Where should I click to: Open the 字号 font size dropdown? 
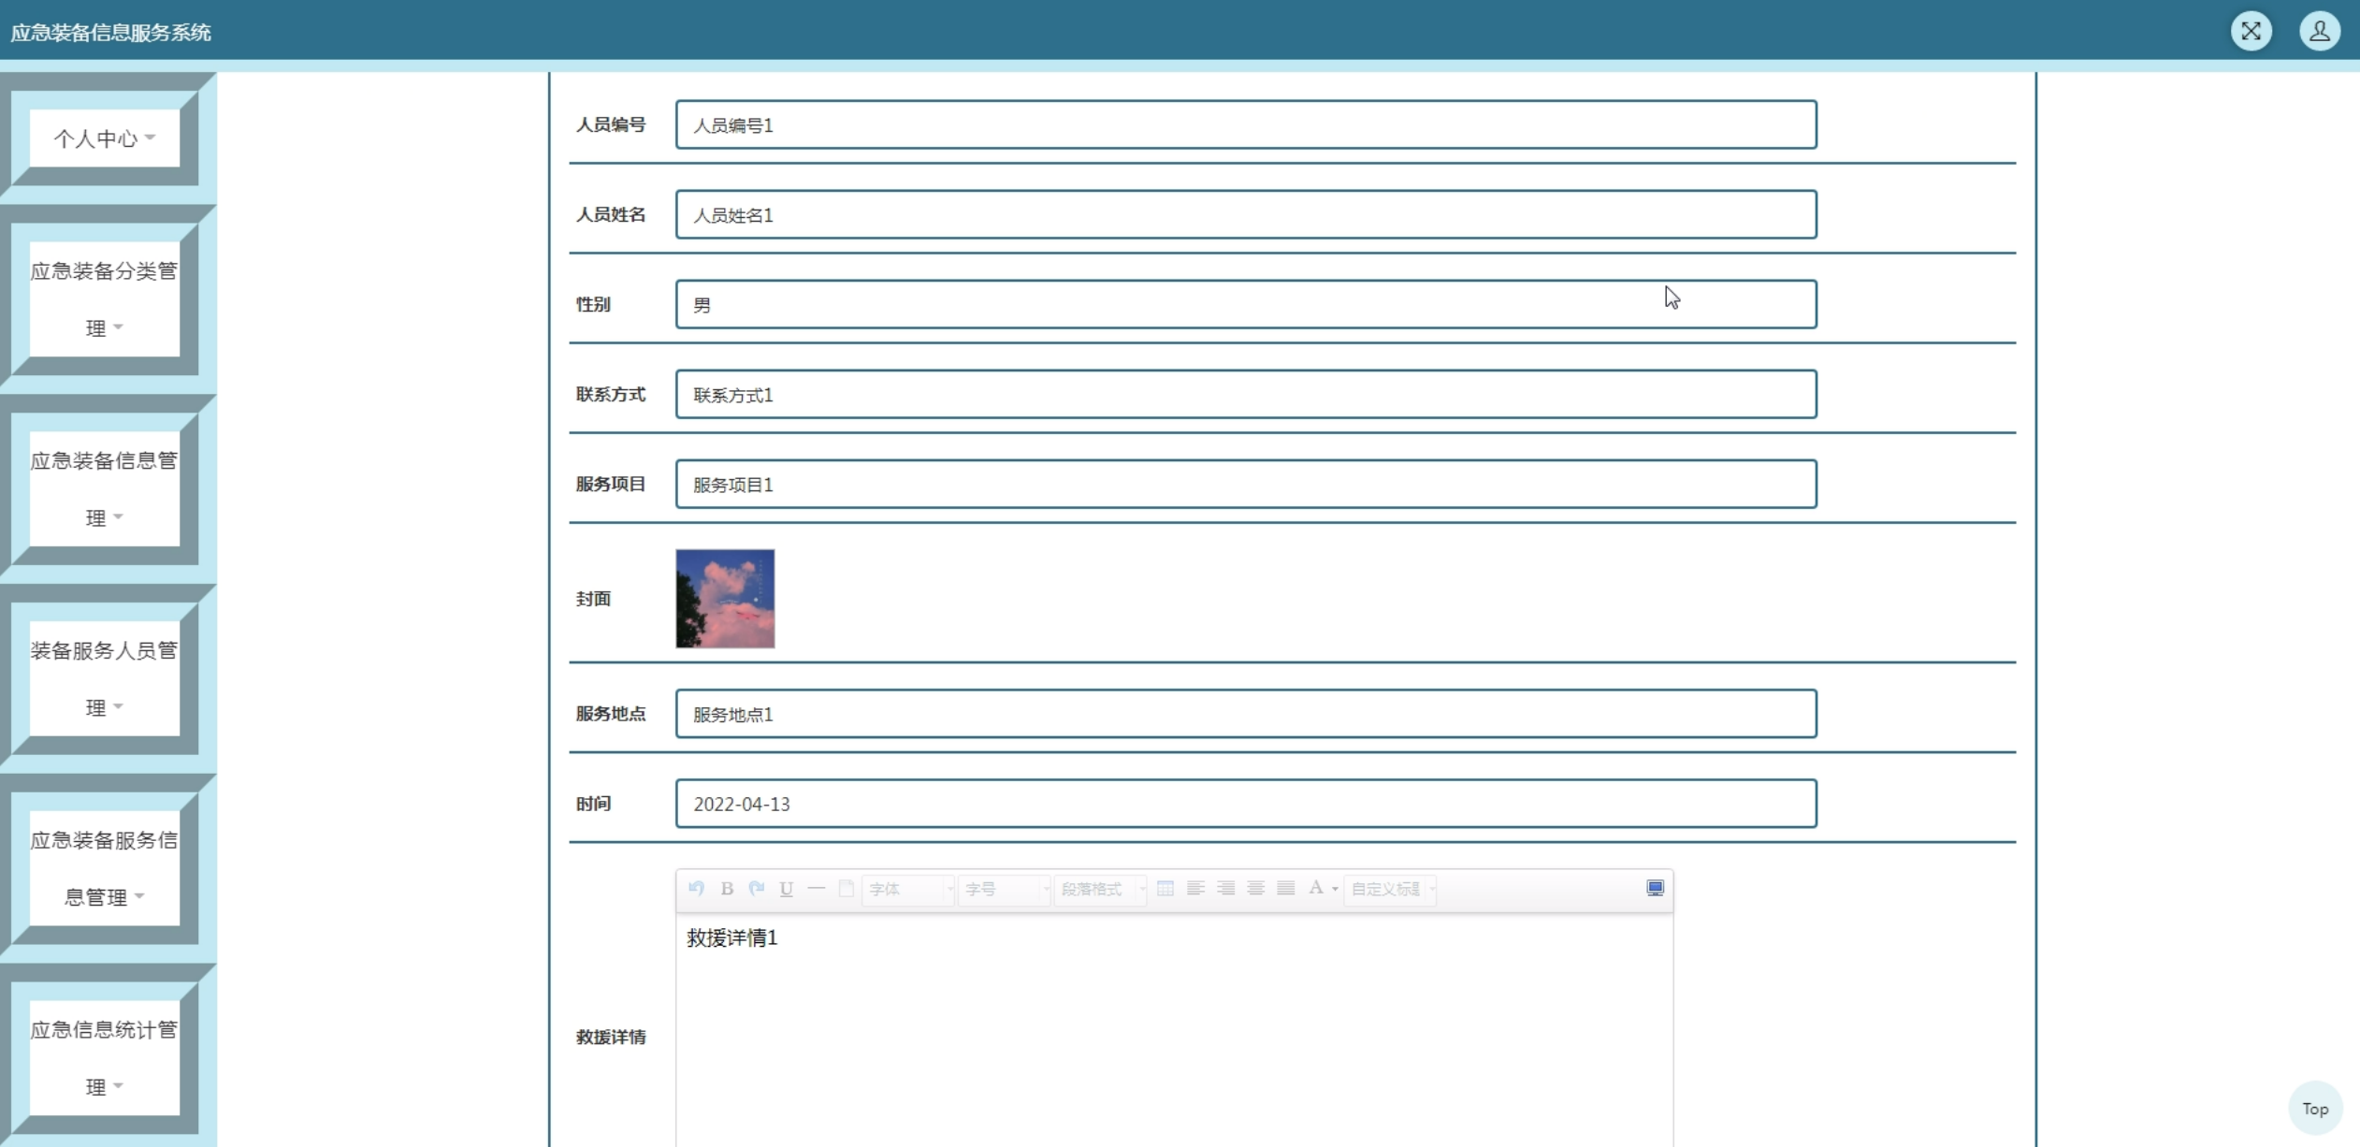pyautogui.click(x=1004, y=889)
